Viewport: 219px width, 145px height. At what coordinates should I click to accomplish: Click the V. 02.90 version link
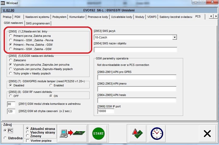coord(8,10)
